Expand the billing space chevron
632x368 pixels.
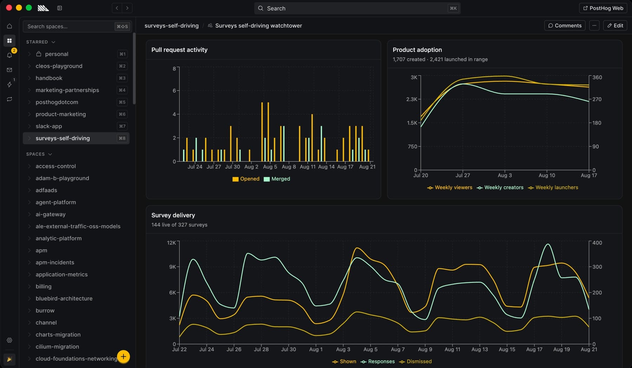(x=29, y=286)
